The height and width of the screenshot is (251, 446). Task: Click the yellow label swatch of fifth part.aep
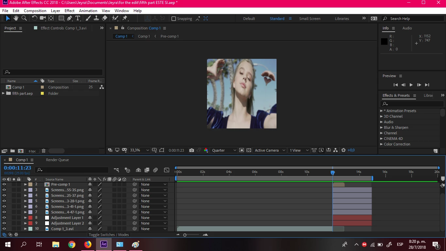click(42, 93)
